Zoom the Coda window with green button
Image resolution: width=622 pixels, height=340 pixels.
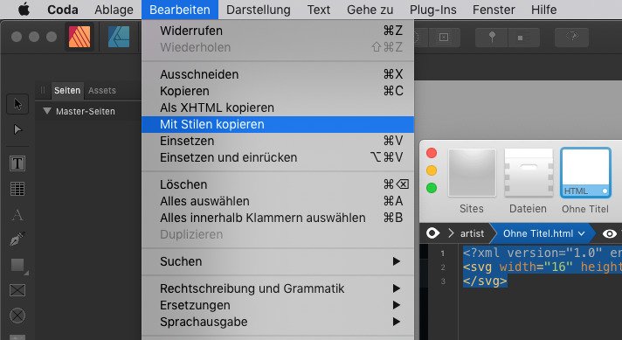tap(432, 188)
